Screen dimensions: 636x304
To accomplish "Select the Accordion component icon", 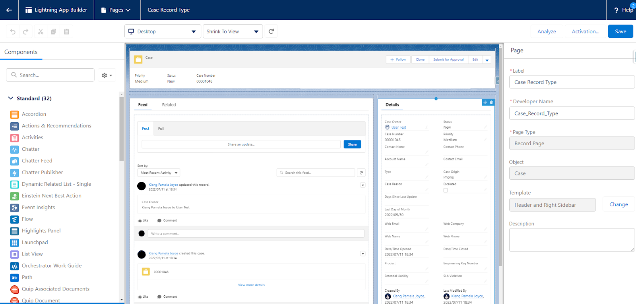I will 15,114.
